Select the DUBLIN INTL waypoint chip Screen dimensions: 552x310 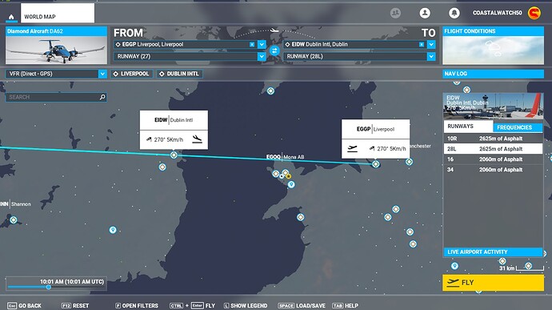[x=179, y=74]
